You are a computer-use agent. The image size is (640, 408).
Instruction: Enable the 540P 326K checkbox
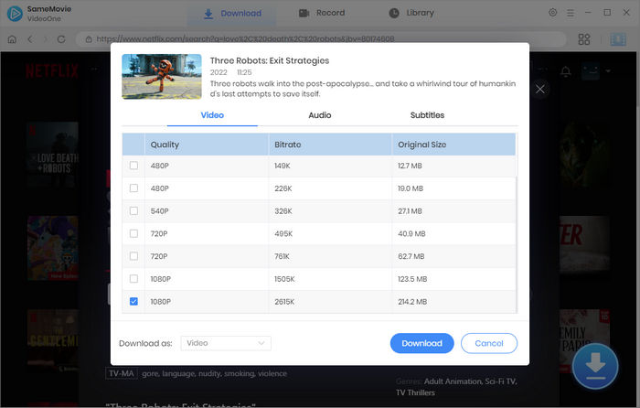[134, 211]
